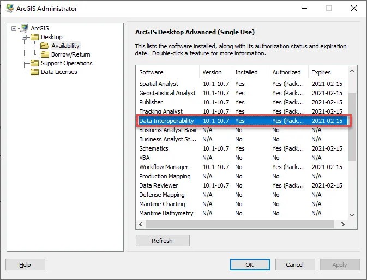Select the Business Analyst St... row

[242, 139]
